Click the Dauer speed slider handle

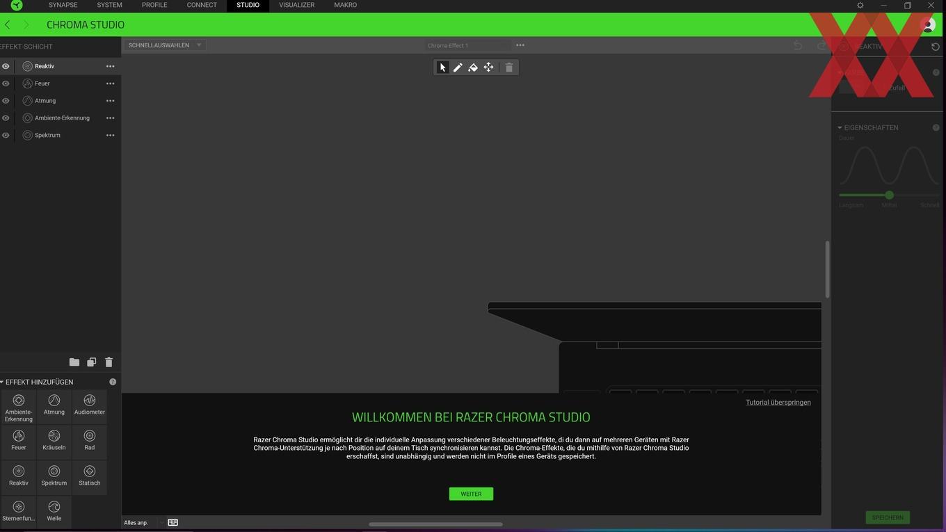889,195
